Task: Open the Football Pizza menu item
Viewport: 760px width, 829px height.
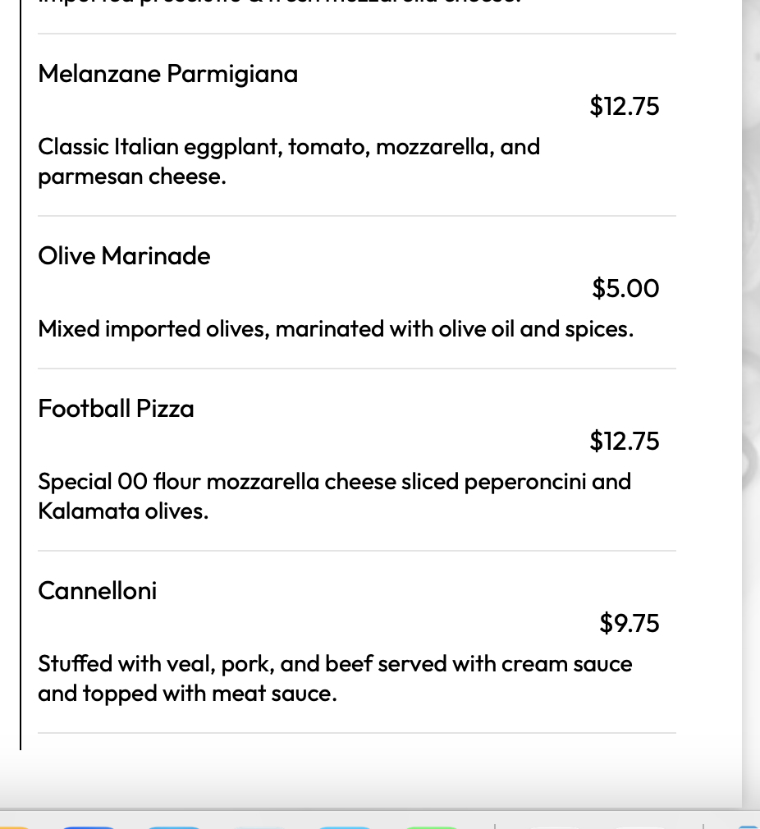Action: click(x=116, y=409)
